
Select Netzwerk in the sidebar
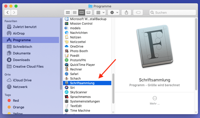pyautogui.click(x=30, y=87)
